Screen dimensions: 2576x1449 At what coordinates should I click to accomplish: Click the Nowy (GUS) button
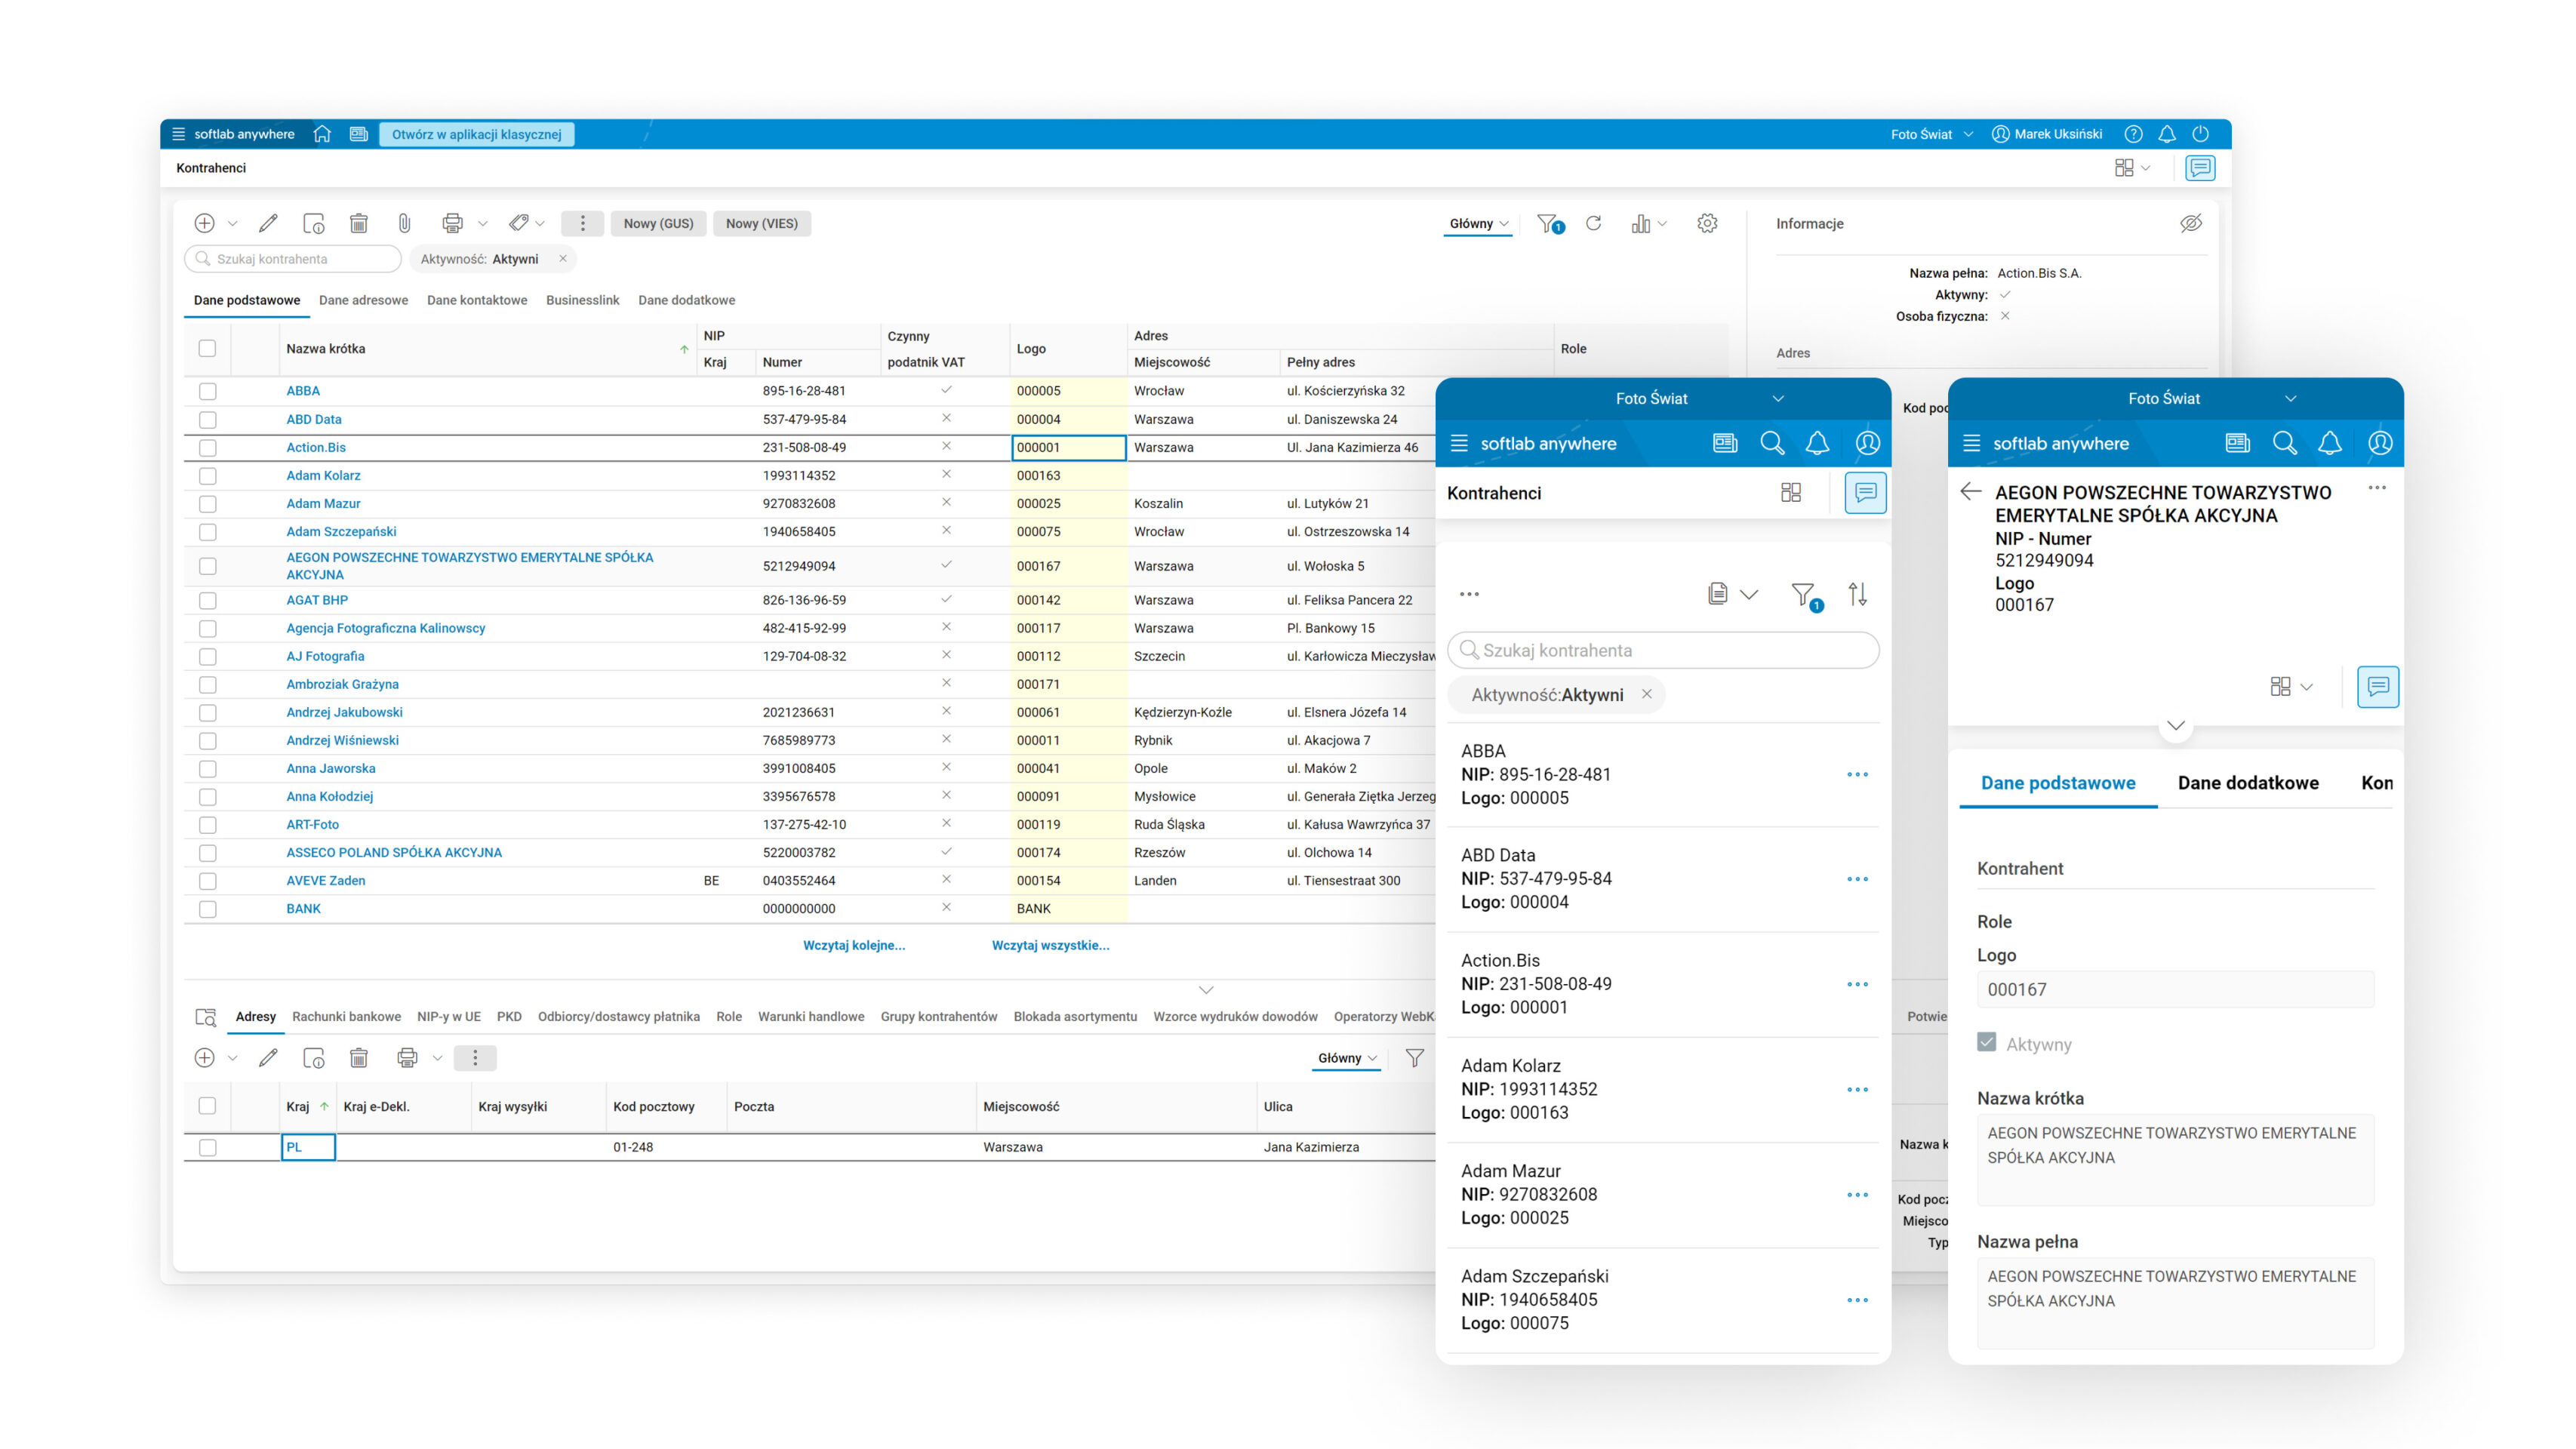(x=658, y=223)
